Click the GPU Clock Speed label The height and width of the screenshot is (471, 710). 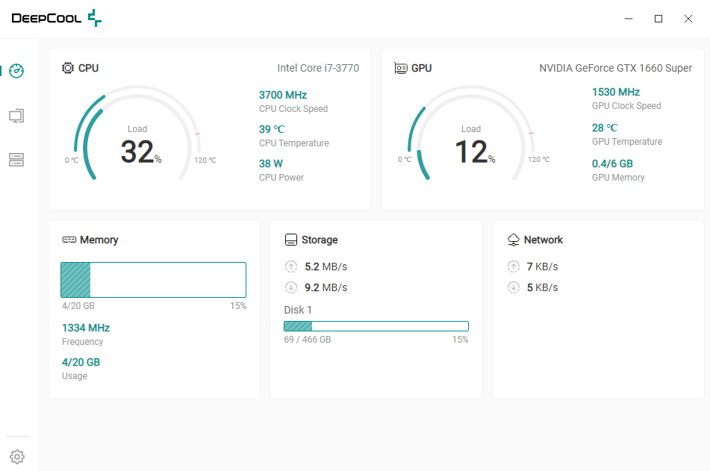pyautogui.click(x=626, y=106)
